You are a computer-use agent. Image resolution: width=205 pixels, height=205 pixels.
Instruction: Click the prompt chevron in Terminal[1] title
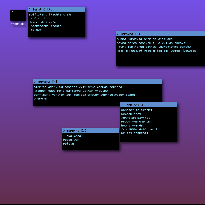[64, 131]
